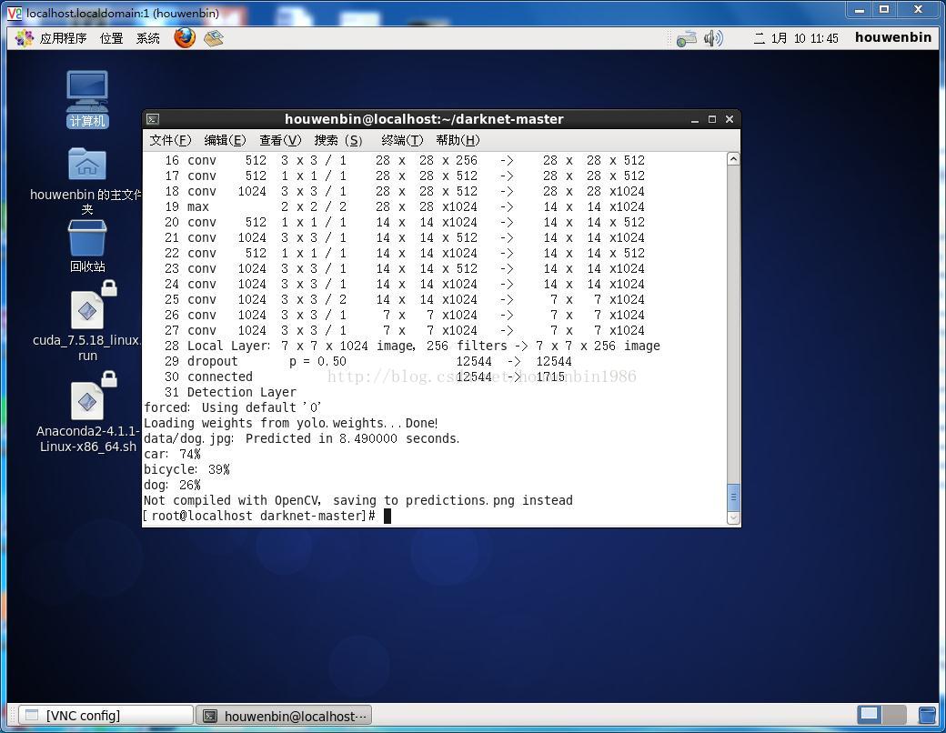Click terminal scrollbar up arrow

tap(733, 159)
